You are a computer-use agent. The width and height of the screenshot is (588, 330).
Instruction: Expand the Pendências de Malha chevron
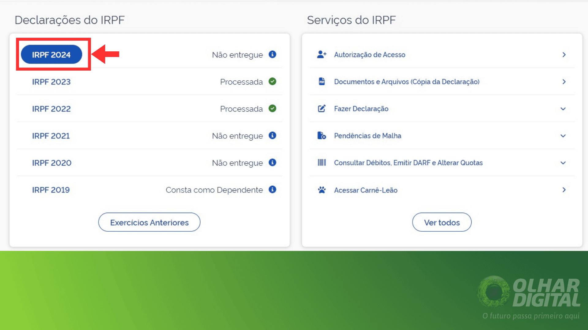coord(563,136)
